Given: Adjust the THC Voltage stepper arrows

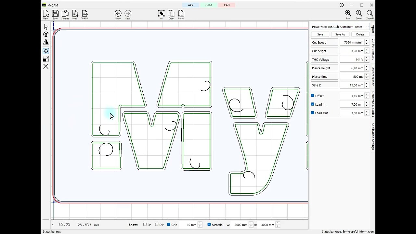Looking at the screenshot, I should pos(367,59).
